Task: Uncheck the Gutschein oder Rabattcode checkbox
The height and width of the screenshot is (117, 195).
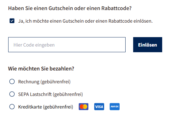Action: [12, 21]
